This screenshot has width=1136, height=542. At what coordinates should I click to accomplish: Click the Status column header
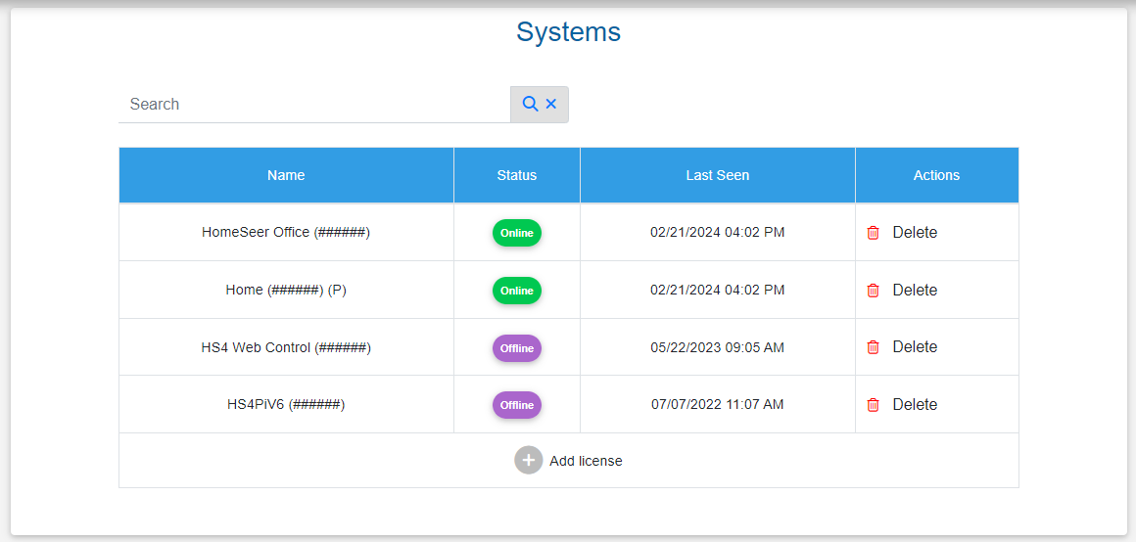pos(517,175)
